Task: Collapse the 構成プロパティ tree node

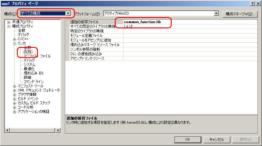Action: tap(9, 27)
